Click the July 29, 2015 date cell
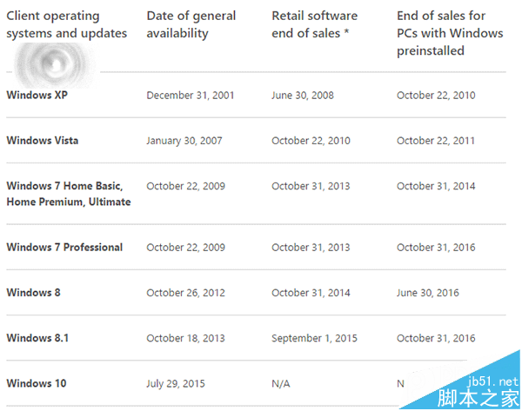 [177, 383]
